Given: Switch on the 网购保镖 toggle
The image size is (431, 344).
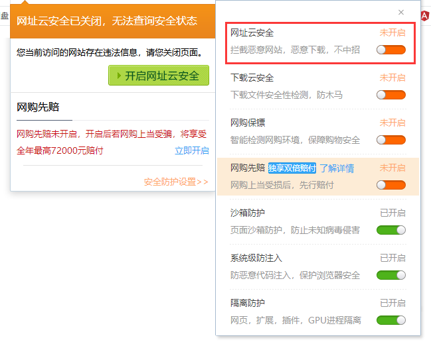Looking at the screenshot, I should pyautogui.click(x=390, y=140).
